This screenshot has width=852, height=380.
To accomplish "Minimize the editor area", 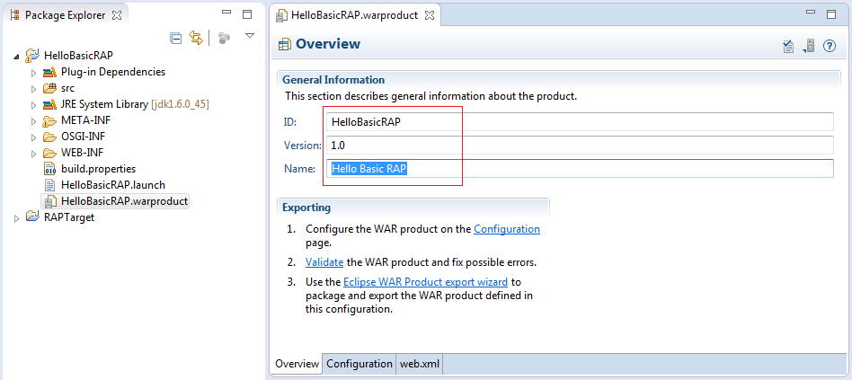I will 811,13.
